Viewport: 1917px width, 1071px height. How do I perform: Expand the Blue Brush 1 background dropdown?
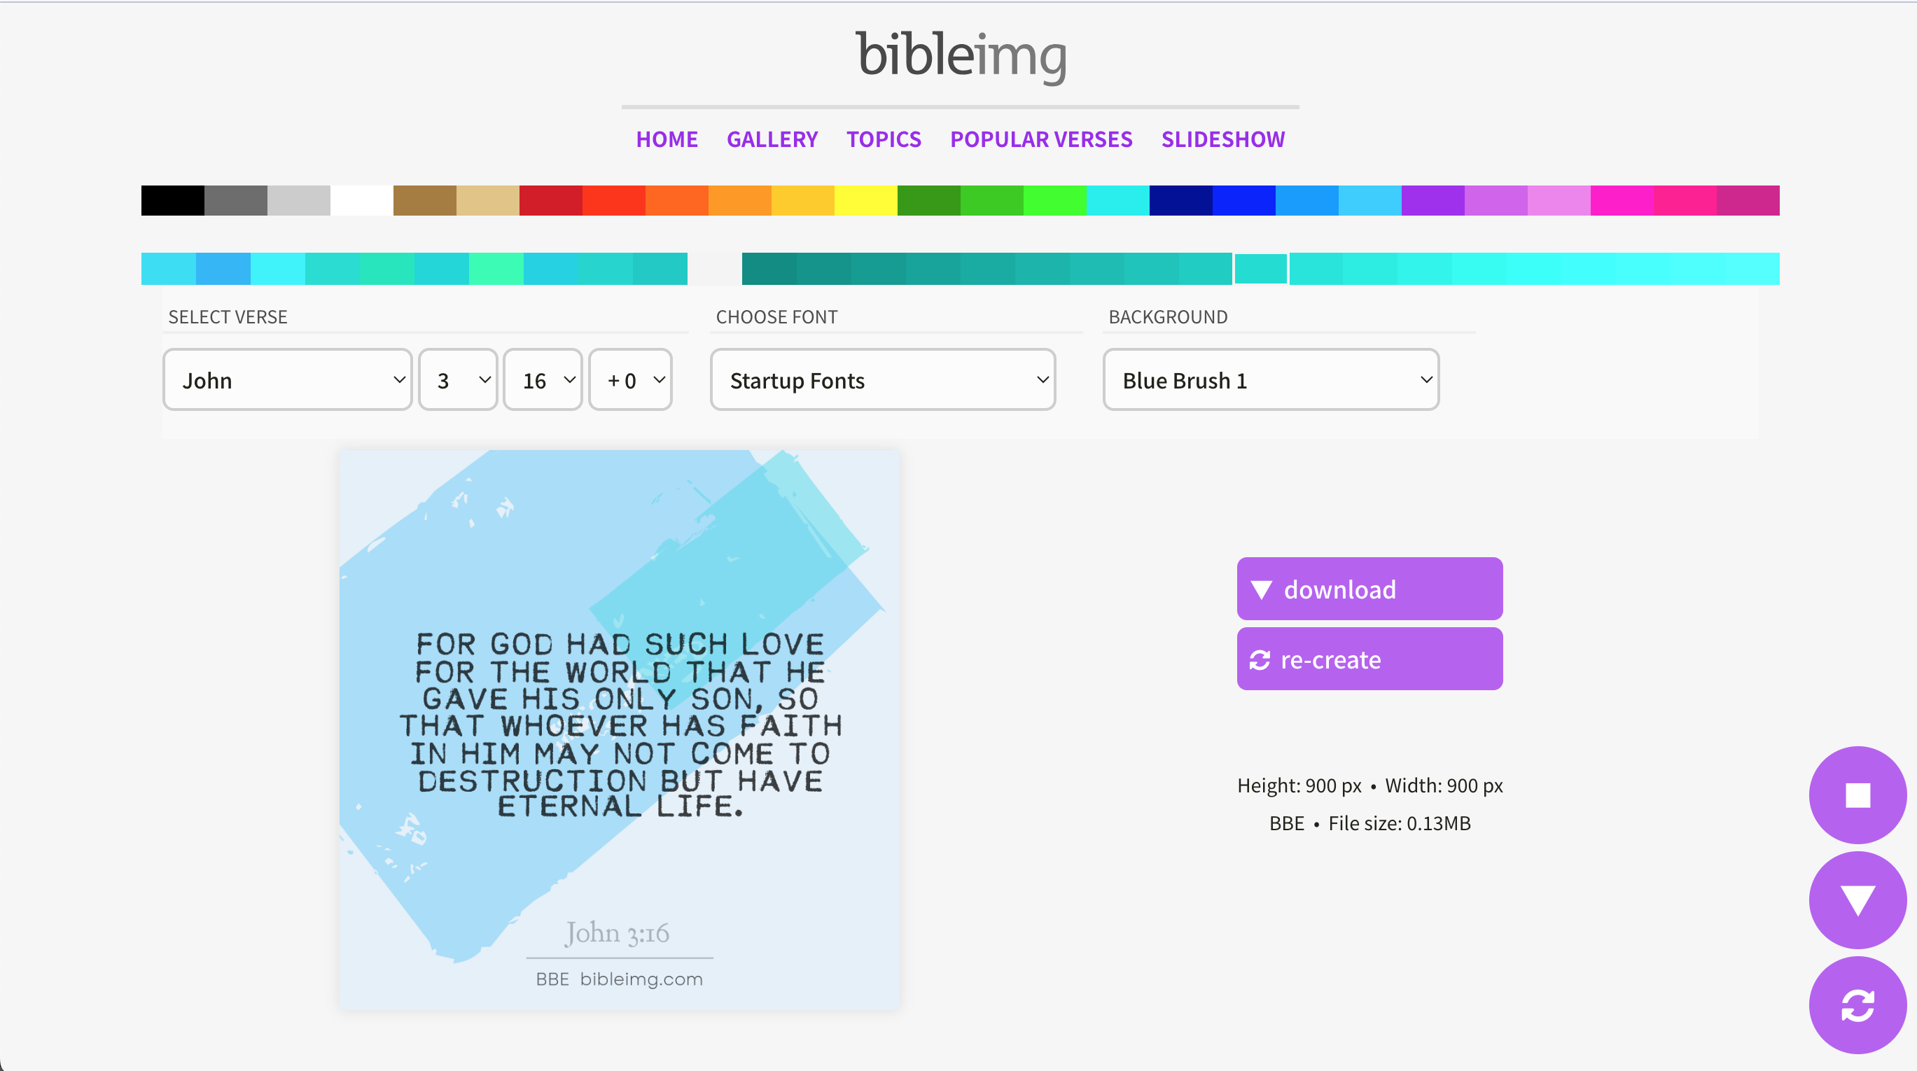point(1270,379)
